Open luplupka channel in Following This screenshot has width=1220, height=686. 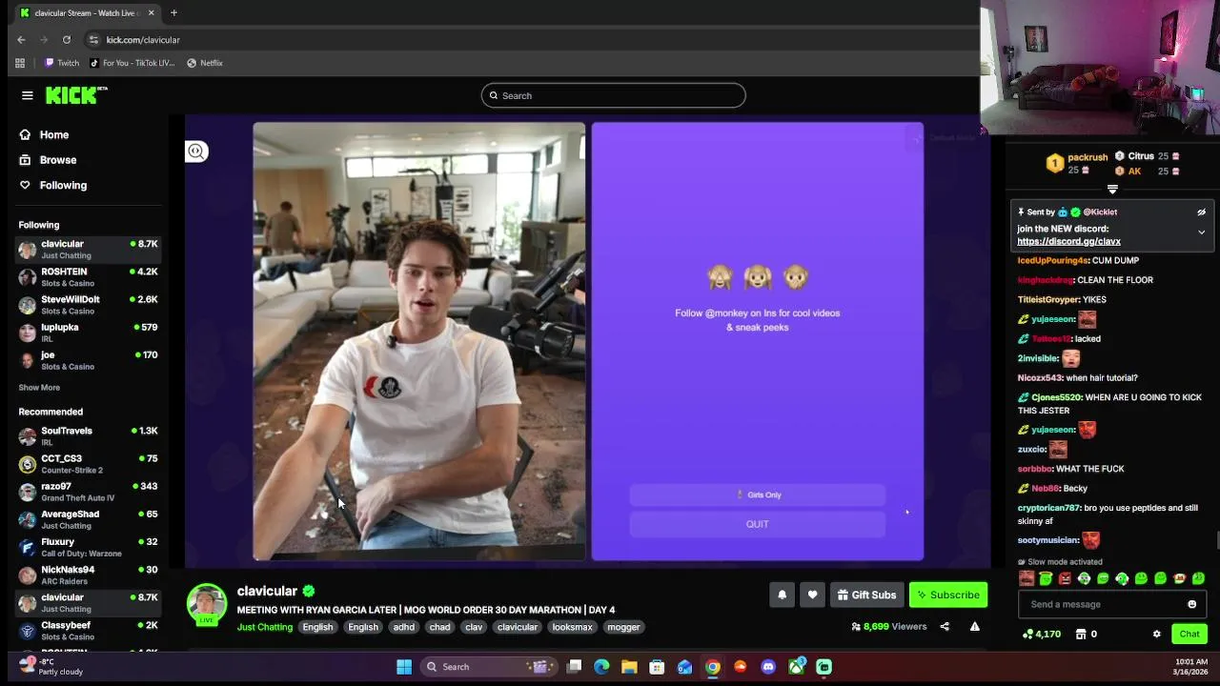89,333
